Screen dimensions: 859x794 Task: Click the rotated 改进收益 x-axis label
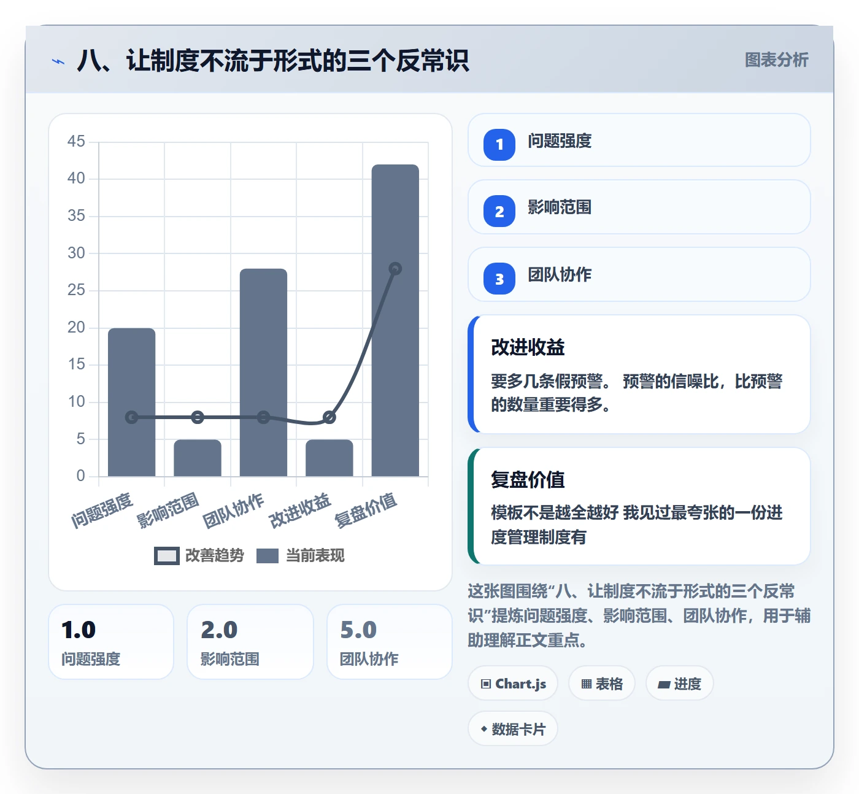[x=300, y=511]
